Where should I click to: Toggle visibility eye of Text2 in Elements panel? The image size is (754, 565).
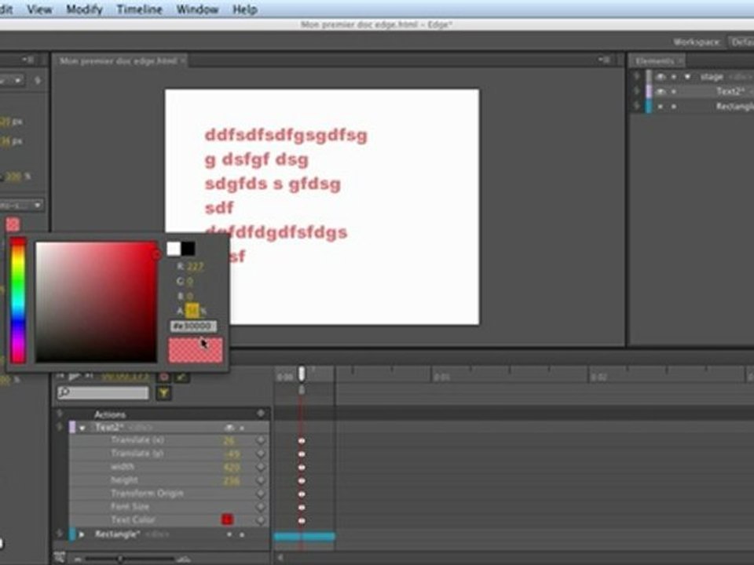[661, 91]
